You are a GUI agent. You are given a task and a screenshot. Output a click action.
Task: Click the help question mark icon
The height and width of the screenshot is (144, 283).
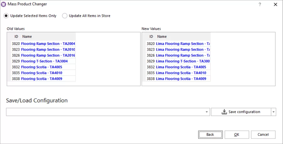[260, 4]
